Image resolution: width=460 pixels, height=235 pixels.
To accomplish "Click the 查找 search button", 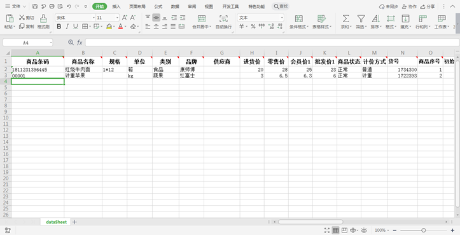I will [281, 6].
